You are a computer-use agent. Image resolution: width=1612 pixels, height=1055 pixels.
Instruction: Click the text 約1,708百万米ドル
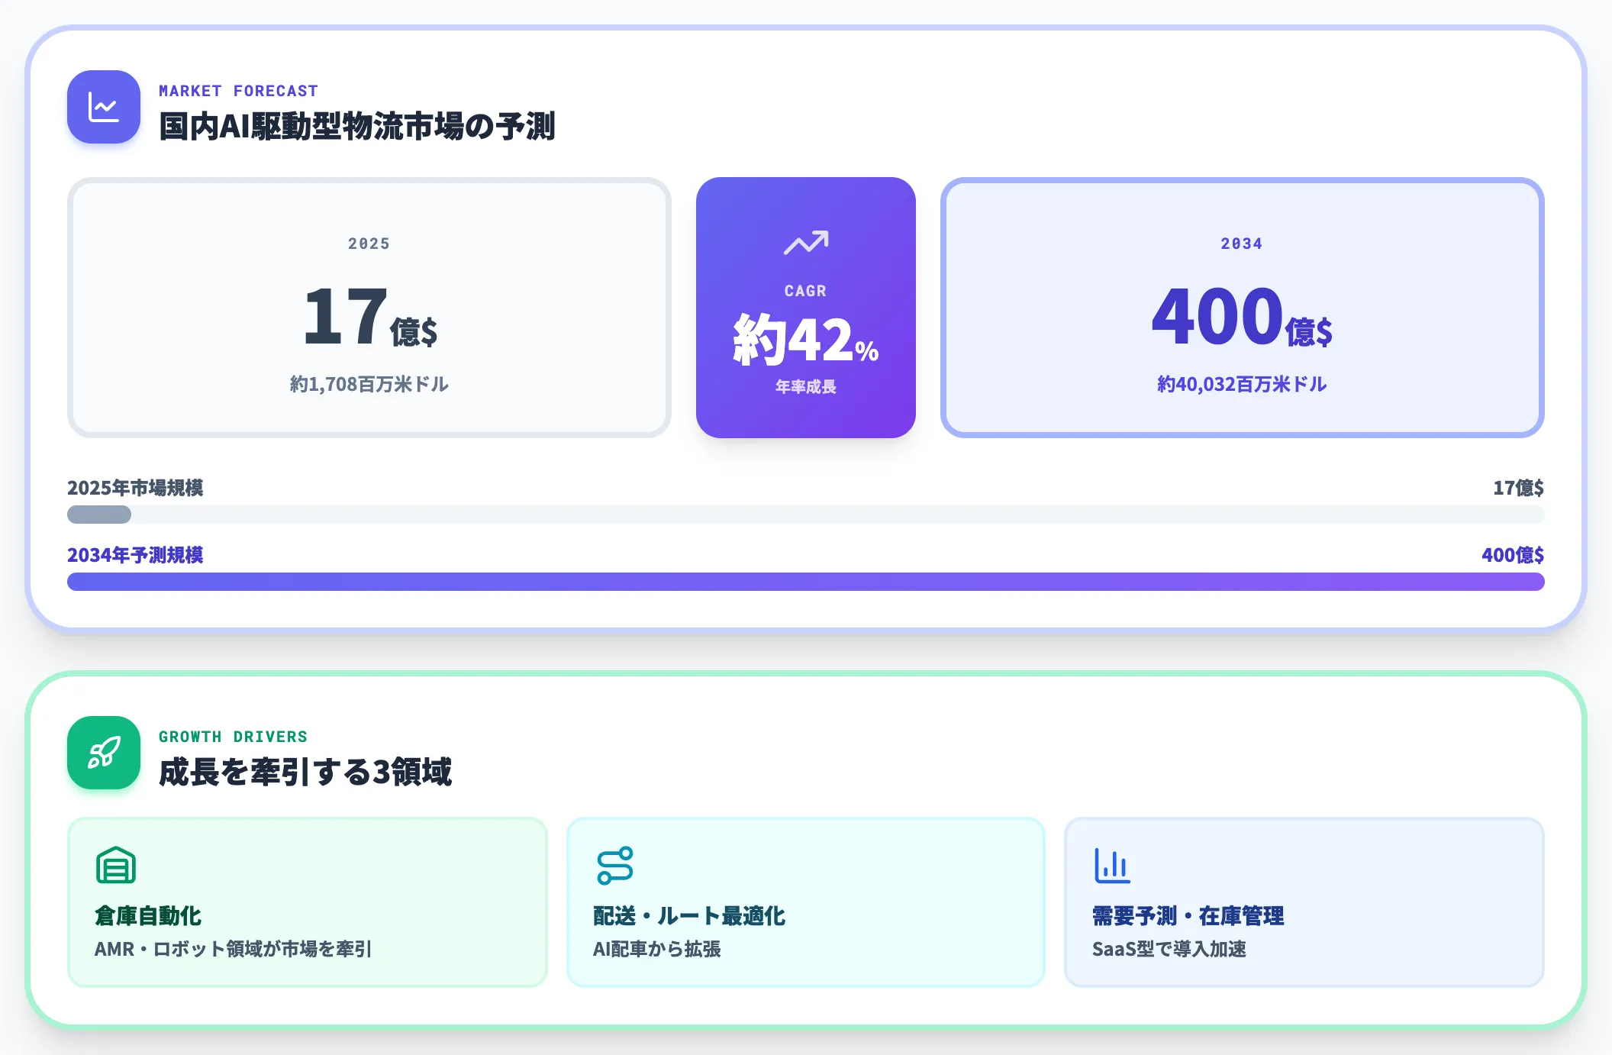pos(369,384)
